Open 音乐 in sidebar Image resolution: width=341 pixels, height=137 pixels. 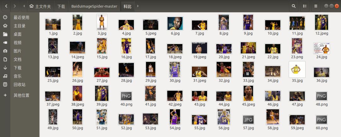[18, 76]
